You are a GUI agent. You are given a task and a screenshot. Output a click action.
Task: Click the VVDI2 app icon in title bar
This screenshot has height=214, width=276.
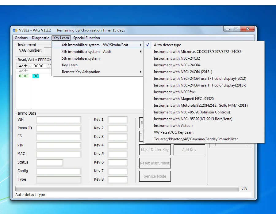pos(15,30)
